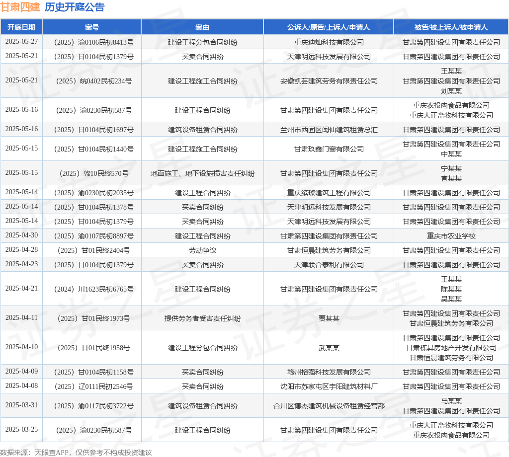Select the 被告/被上诉人/被申请人 column header
Screen dimensions: 509x457
tap(451, 27)
